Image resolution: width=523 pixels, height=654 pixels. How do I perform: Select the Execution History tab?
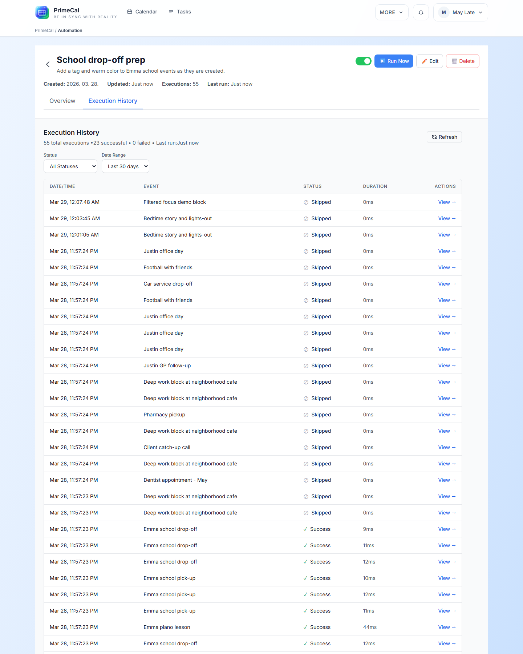[113, 101]
